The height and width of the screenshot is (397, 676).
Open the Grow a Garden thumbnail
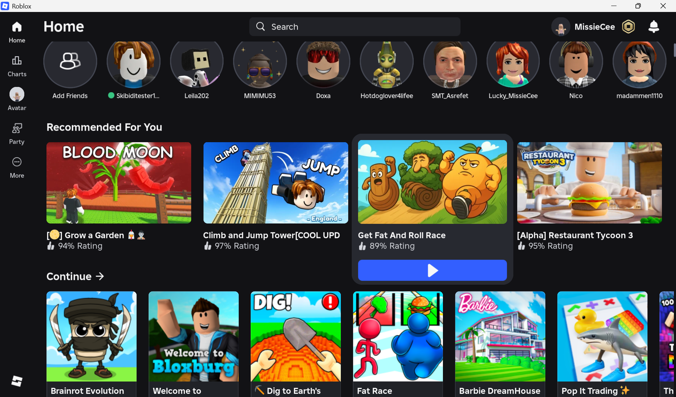pos(119,183)
